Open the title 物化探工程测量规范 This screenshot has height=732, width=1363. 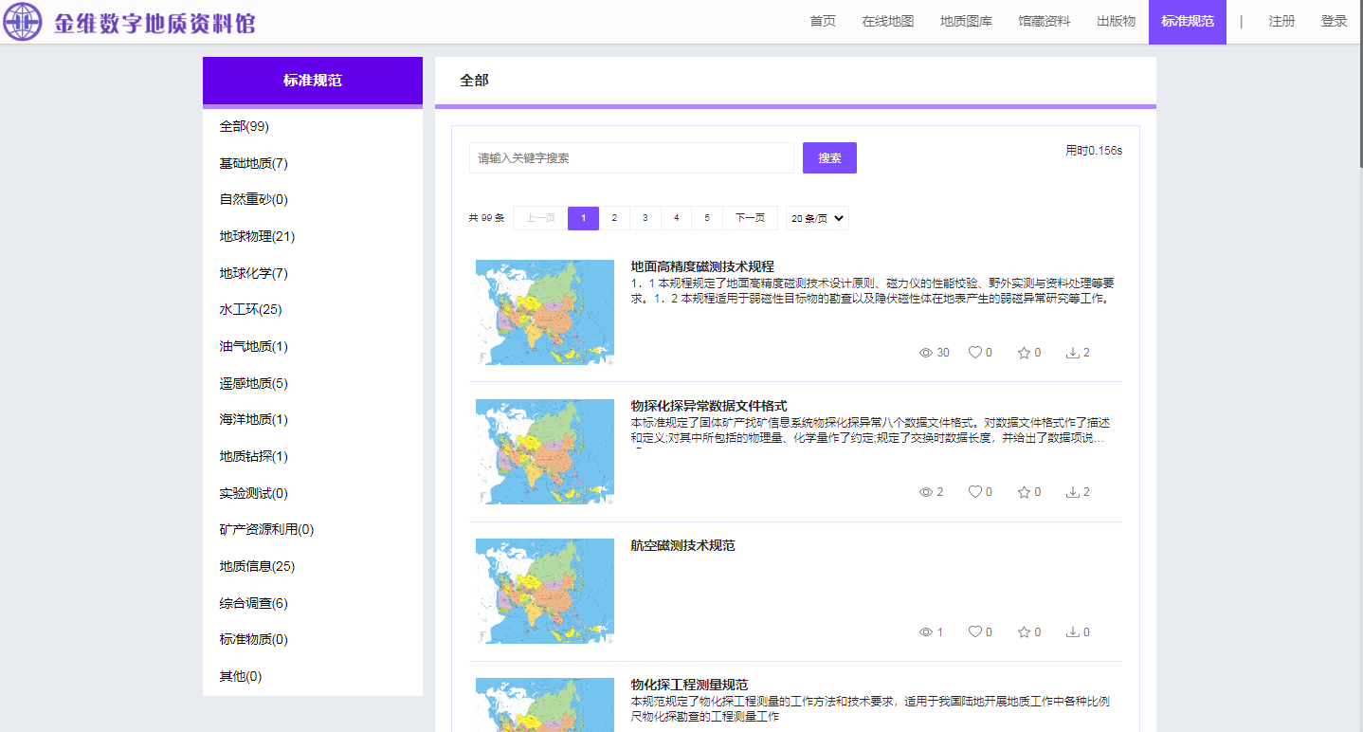[689, 685]
